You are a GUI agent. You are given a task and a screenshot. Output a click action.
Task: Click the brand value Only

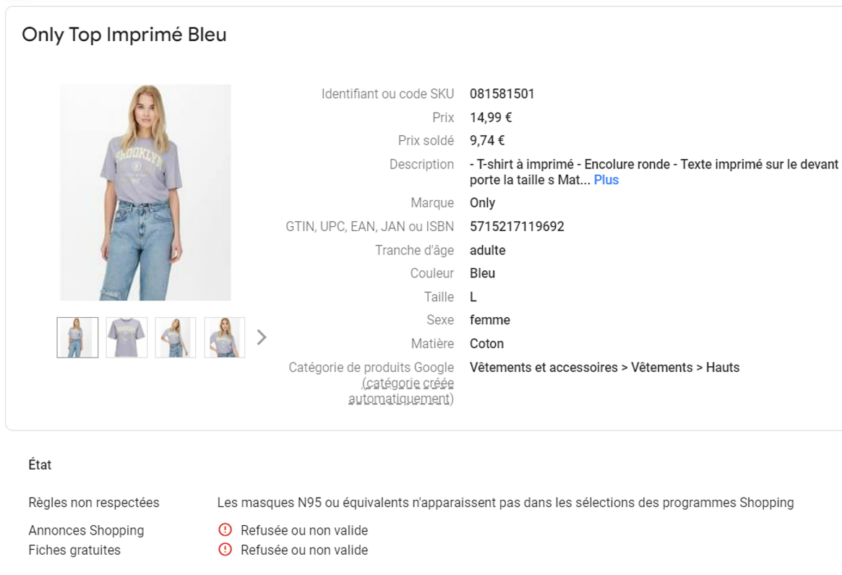[x=482, y=203]
